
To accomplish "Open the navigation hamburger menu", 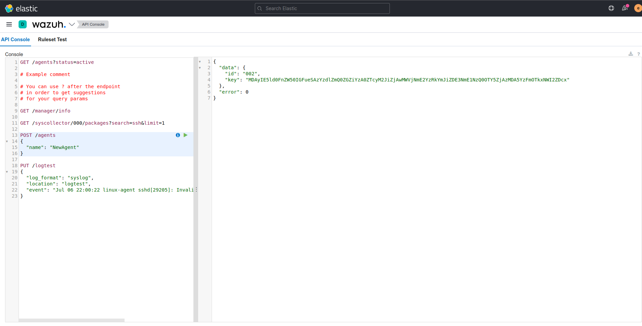I will pyautogui.click(x=9, y=24).
